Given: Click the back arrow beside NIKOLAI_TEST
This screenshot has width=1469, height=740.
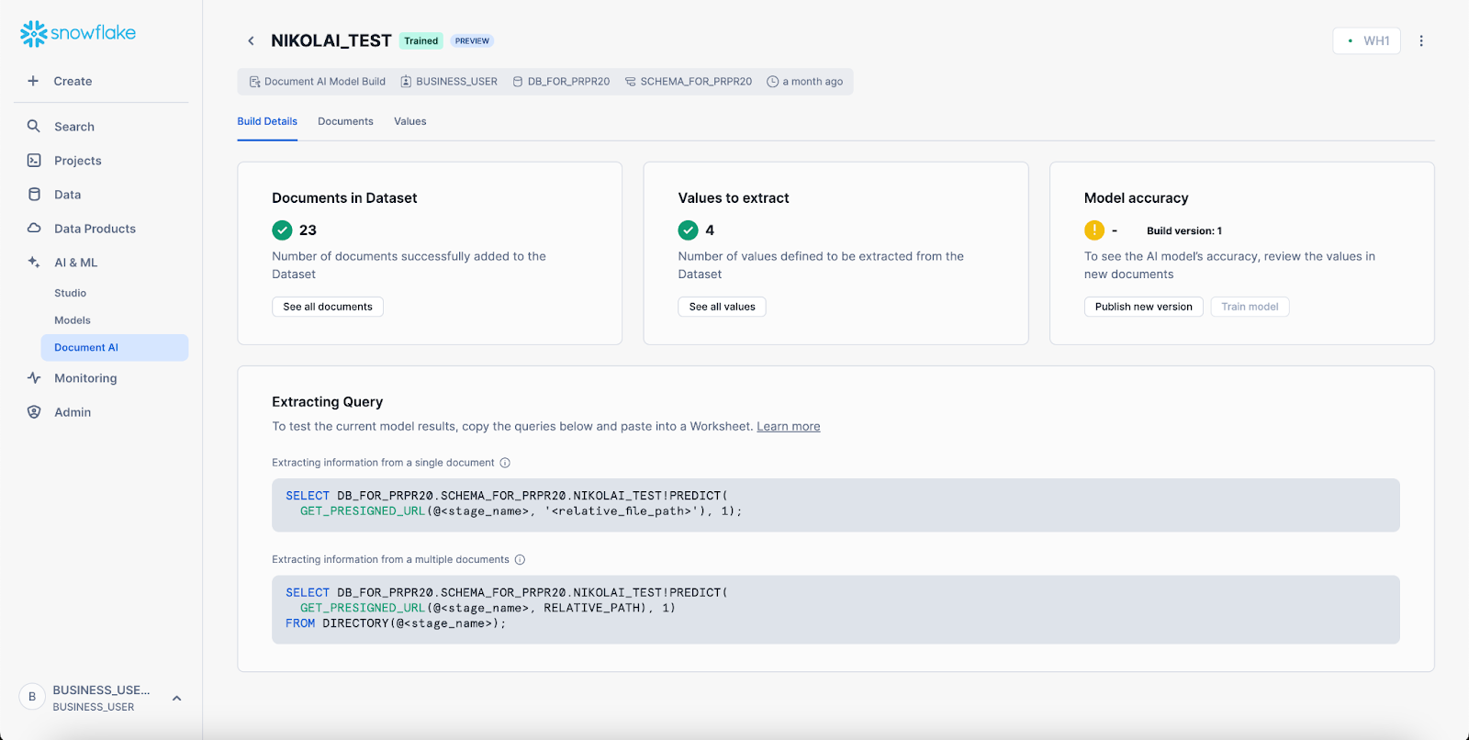Looking at the screenshot, I should click(251, 41).
